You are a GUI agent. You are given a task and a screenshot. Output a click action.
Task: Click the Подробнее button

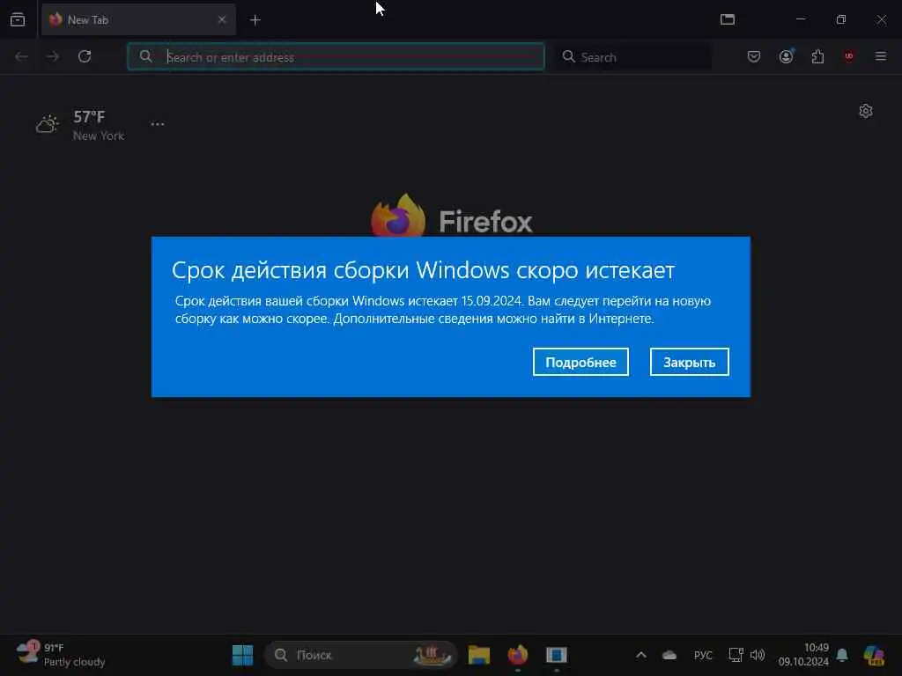580,362
